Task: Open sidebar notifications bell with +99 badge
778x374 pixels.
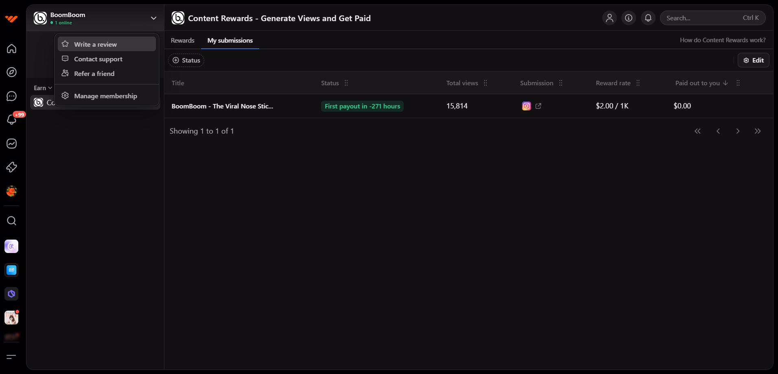Action: click(11, 119)
